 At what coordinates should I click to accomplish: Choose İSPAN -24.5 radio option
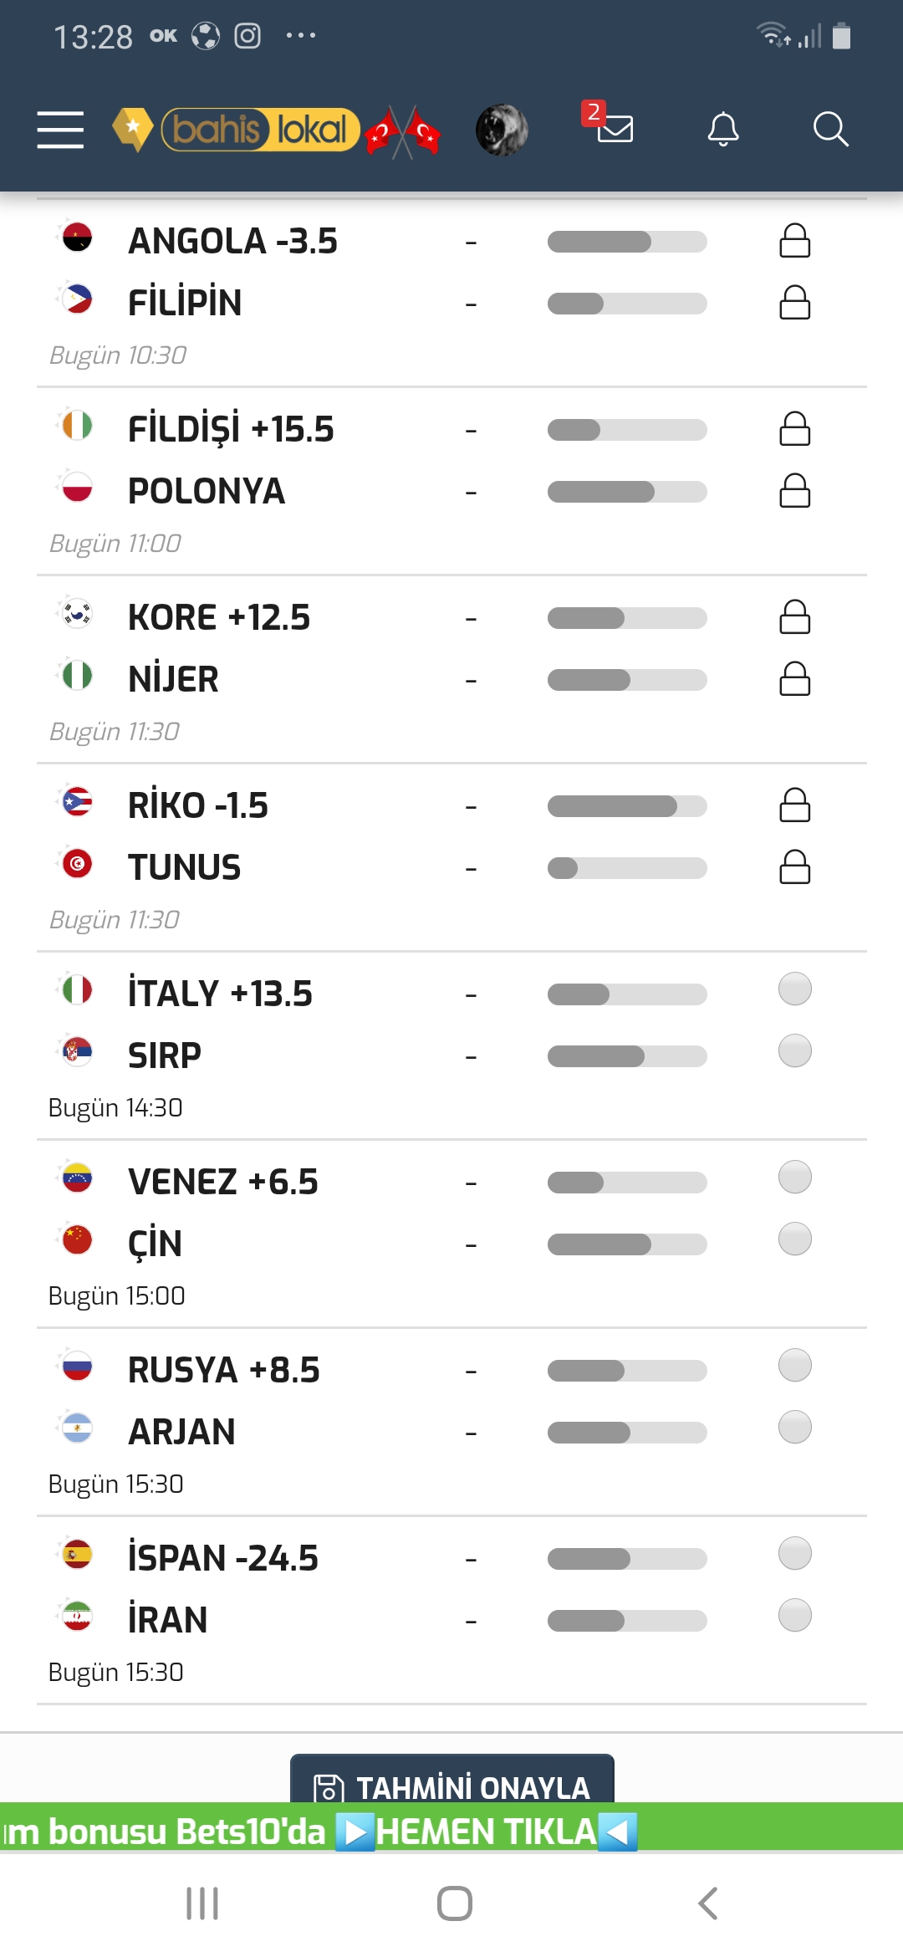[794, 1553]
